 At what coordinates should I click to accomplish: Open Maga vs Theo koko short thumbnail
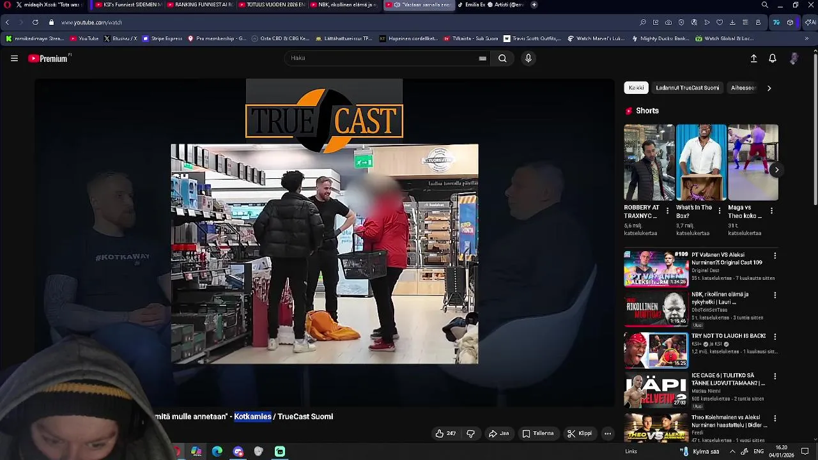(753, 162)
